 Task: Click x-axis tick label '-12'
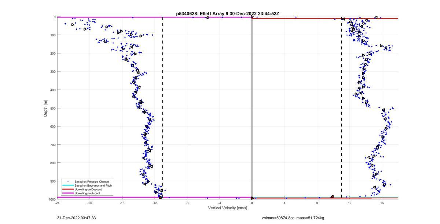click(154, 203)
